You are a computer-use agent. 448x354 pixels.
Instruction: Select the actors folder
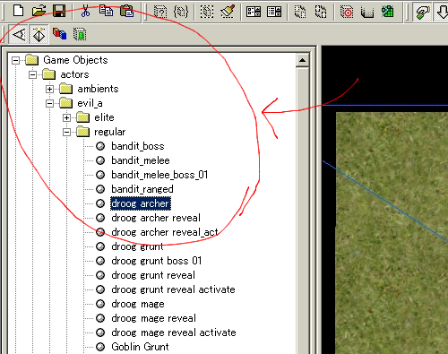(x=74, y=74)
